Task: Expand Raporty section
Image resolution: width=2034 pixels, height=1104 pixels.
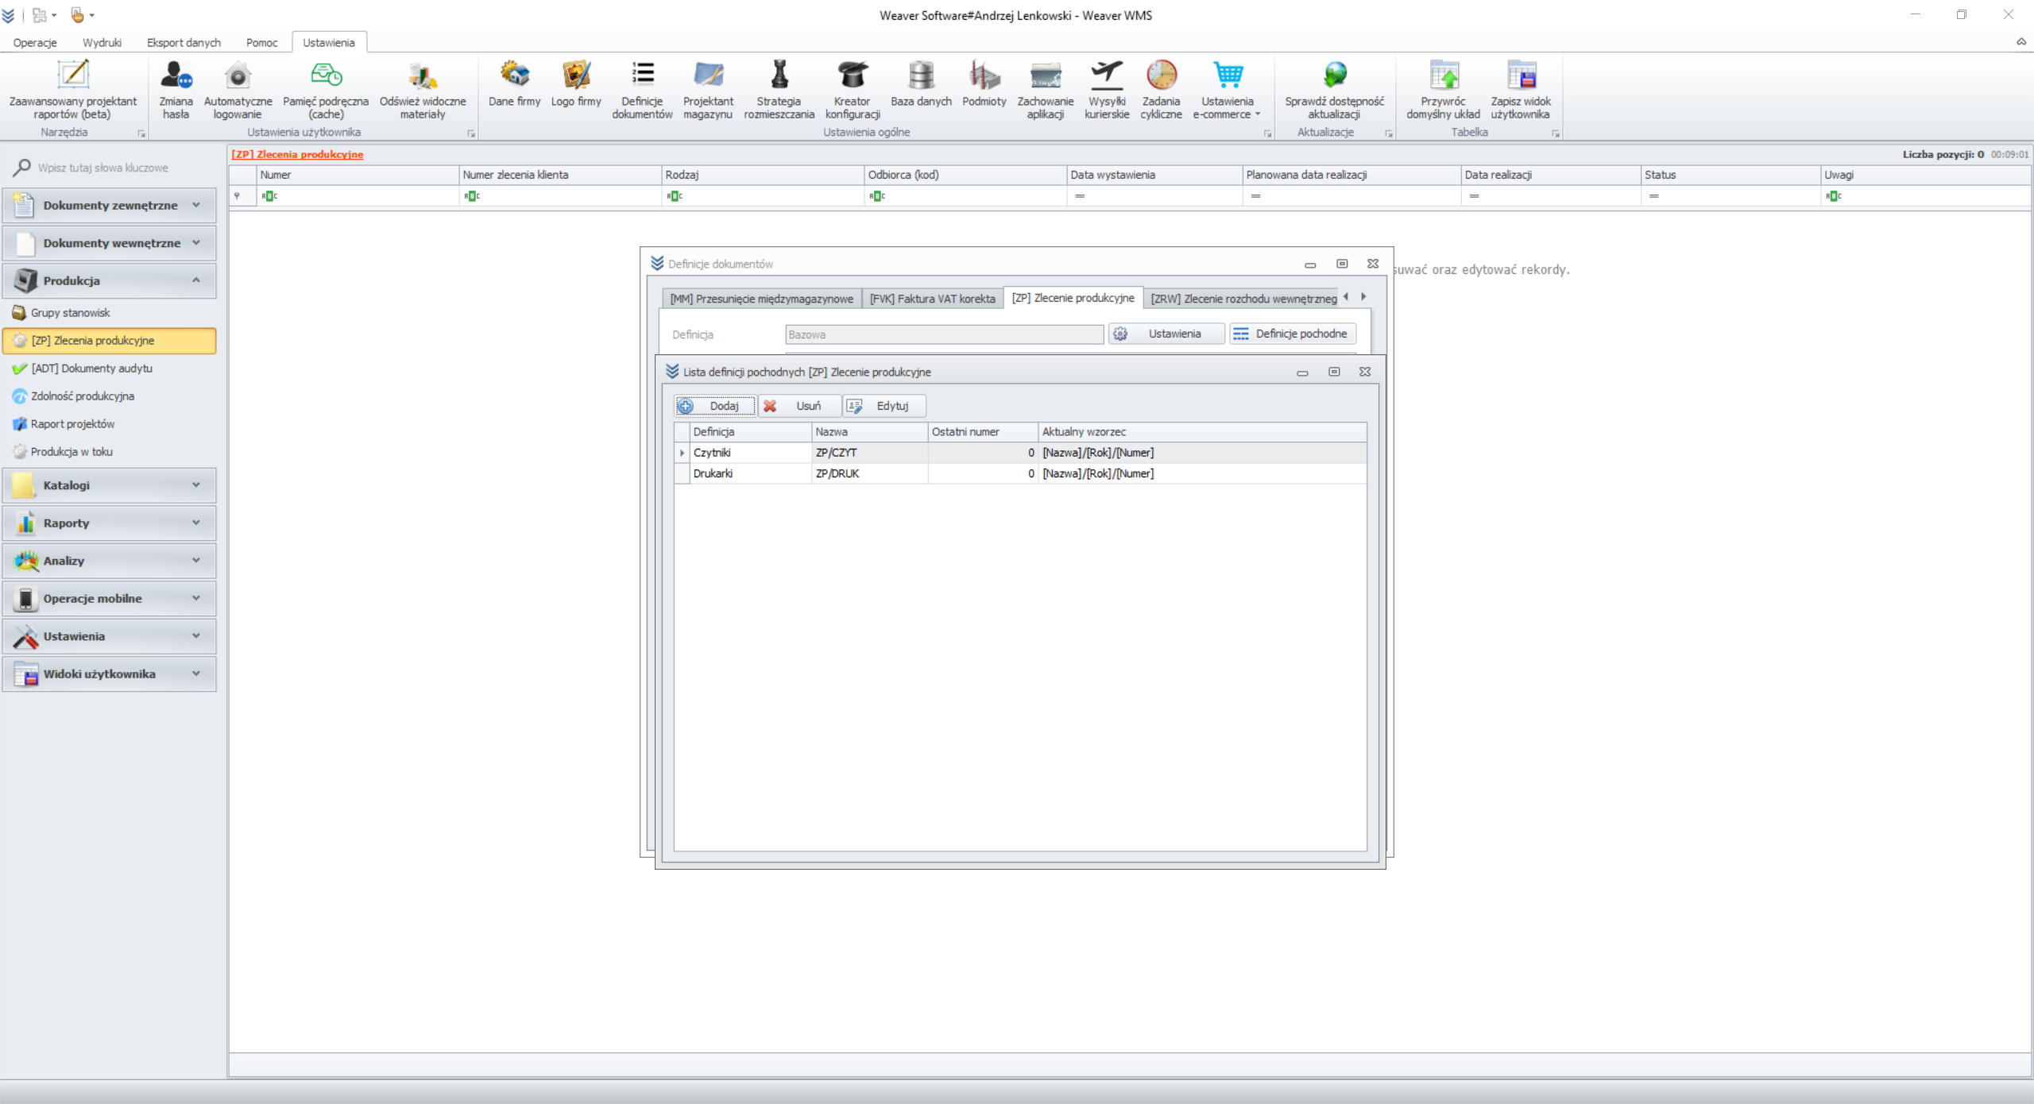Action: pyautogui.click(x=109, y=523)
